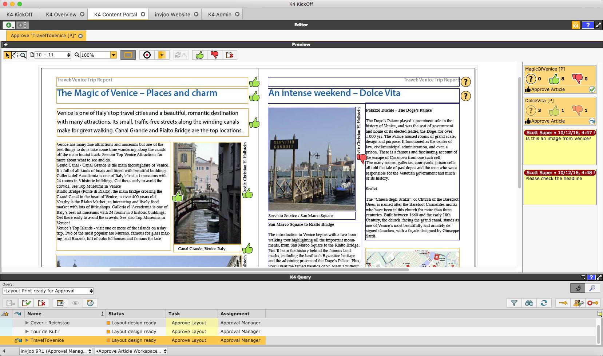603x356 pixels.
Task: Click the funnel filter icon in K4 Query
Action: point(514,303)
